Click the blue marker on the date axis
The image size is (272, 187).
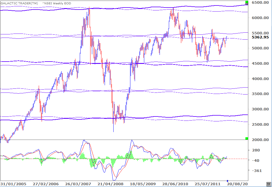(x=227, y=181)
